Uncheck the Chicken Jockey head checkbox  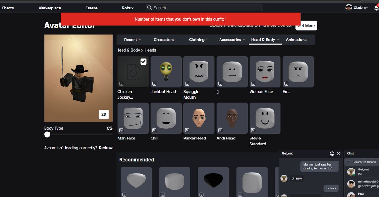[x=143, y=62]
